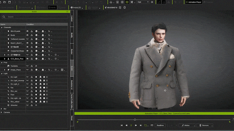This screenshot has height=131, width=234.
Task: Toggle visibility of Slim fit pants
Action: point(27,31)
